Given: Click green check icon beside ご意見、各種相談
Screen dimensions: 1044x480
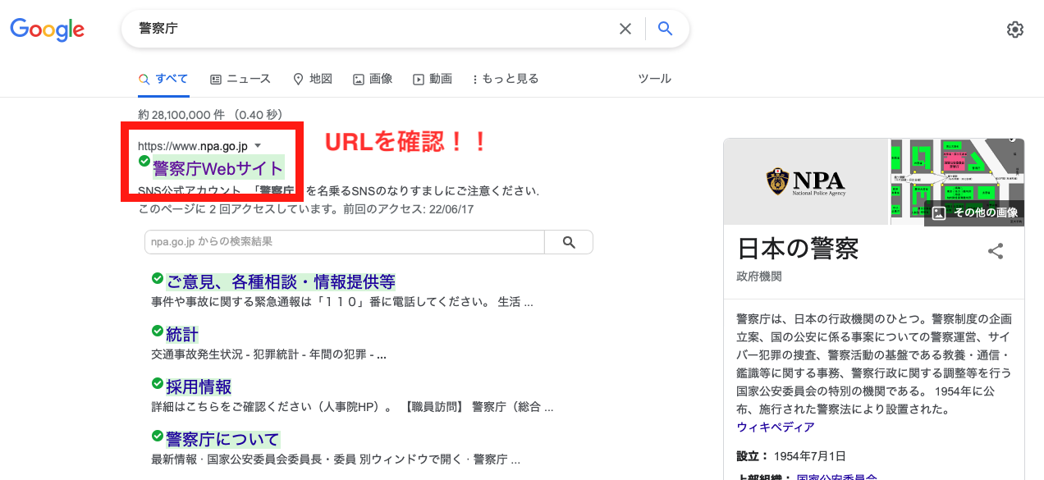Looking at the screenshot, I should click(x=158, y=278).
